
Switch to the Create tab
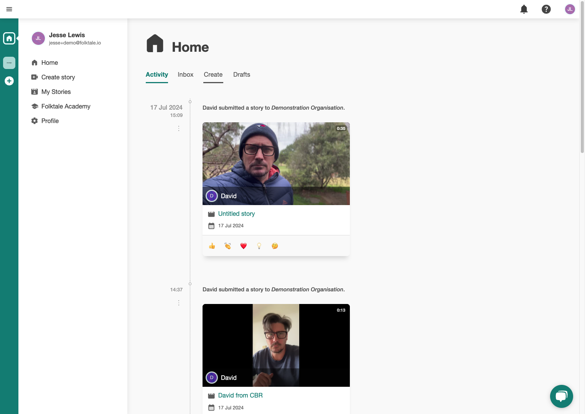pos(213,75)
